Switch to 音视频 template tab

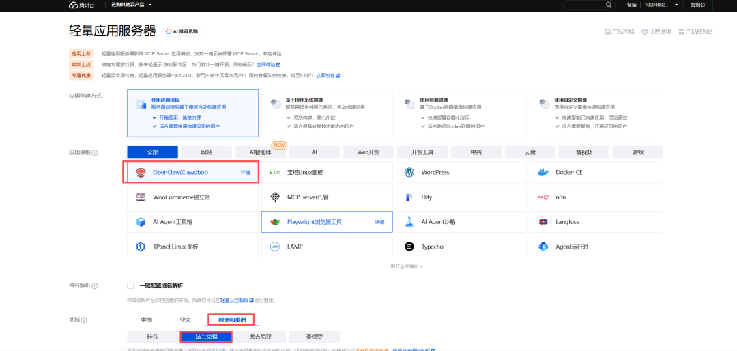click(x=583, y=152)
